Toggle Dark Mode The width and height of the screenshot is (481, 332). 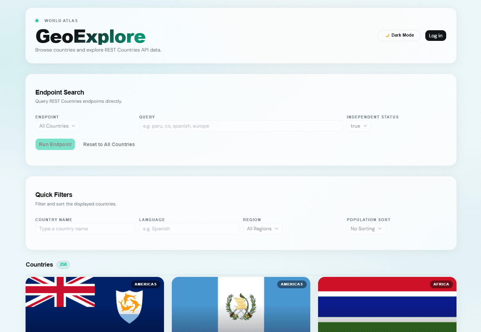pyautogui.click(x=399, y=36)
